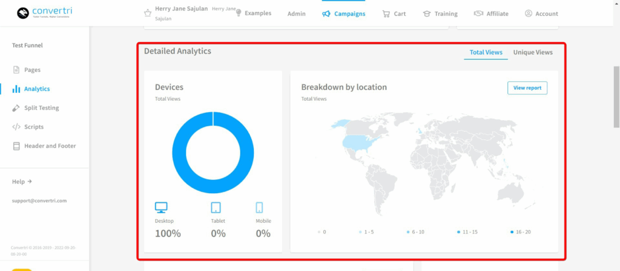Open the Training menu
The height and width of the screenshot is (271, 620).
point(440,14)
